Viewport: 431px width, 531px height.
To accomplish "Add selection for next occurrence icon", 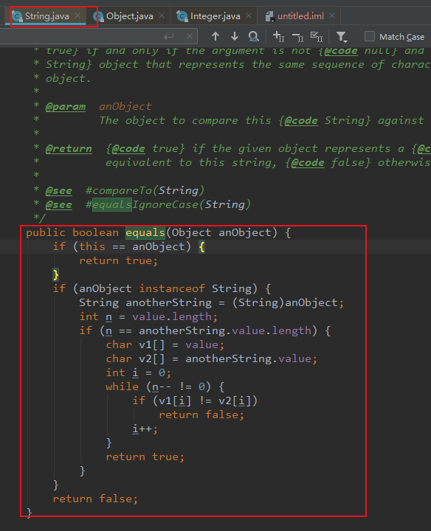I will click(278, 37).
